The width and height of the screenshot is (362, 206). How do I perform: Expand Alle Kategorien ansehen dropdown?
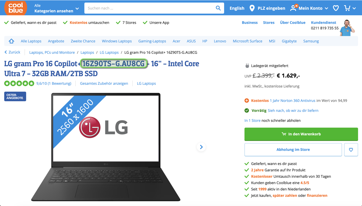57,8
